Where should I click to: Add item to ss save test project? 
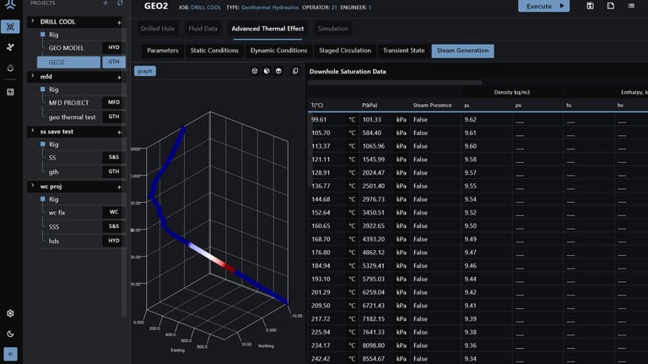(x=119, y=133)
